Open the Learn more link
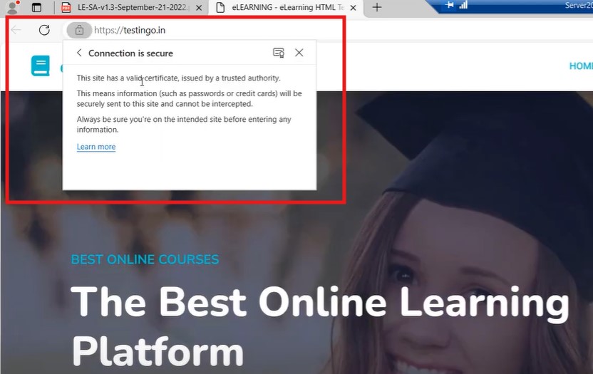593x374 pixels. [x=96, y=147]
